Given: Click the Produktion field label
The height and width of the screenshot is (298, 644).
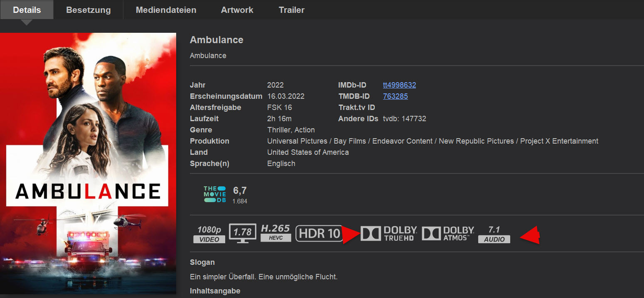Looking at the screenshot, I should [x=209, y=141].
